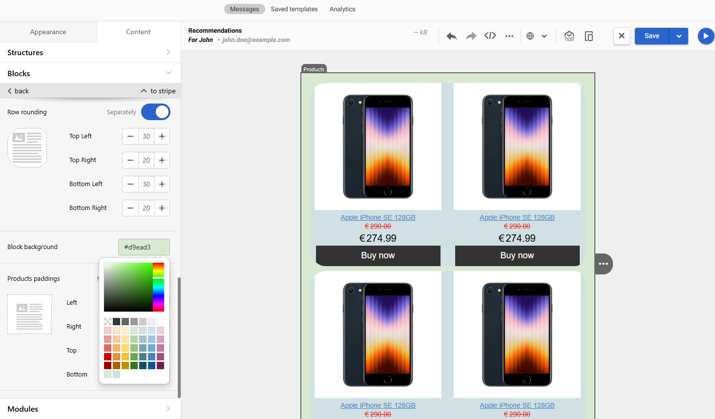This screenshot has height=419, width=715.
Task: Open the Messages tab
Action: click(245, 9)
